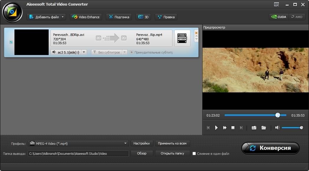Click the total duration 01:35:53 in preview
309x171 pixels.
(298, 115)
